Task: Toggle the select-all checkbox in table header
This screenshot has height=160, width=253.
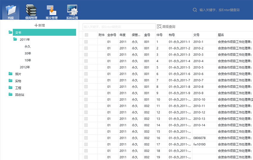Action: coord(87,35)
